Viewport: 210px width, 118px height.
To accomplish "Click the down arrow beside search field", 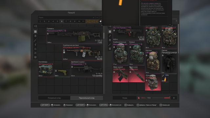I will click(101, 17).
